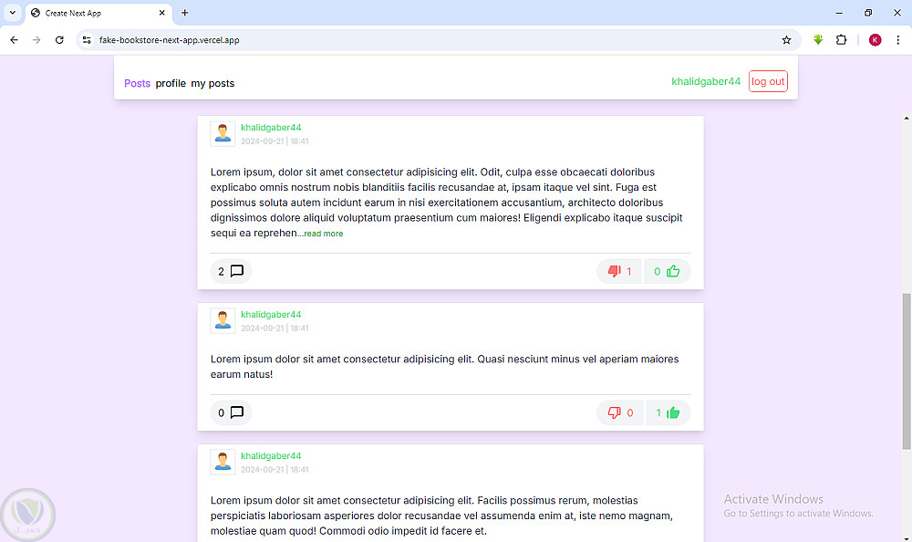The image size is (912, 542).
Task: Open khalidgaber44 on the 'Quasi nesciunt' post
Action: (271, 315)
